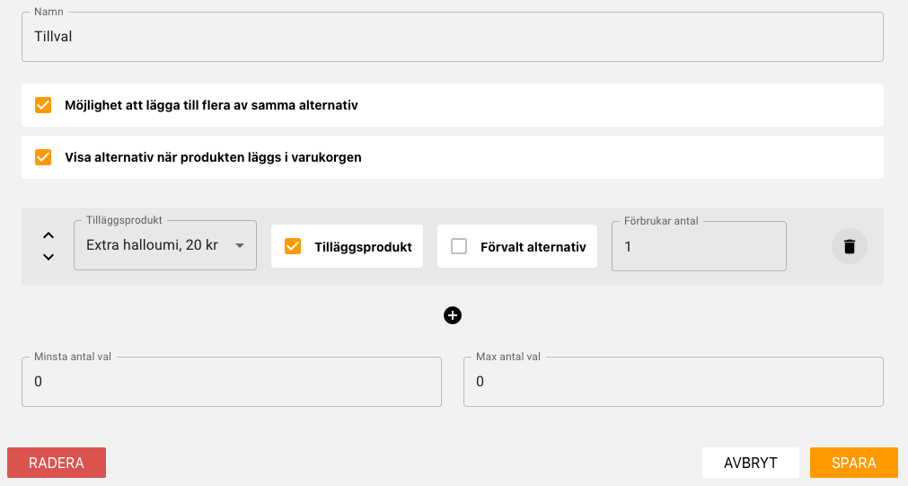Click into the Namn field containing Tillval

453,37
